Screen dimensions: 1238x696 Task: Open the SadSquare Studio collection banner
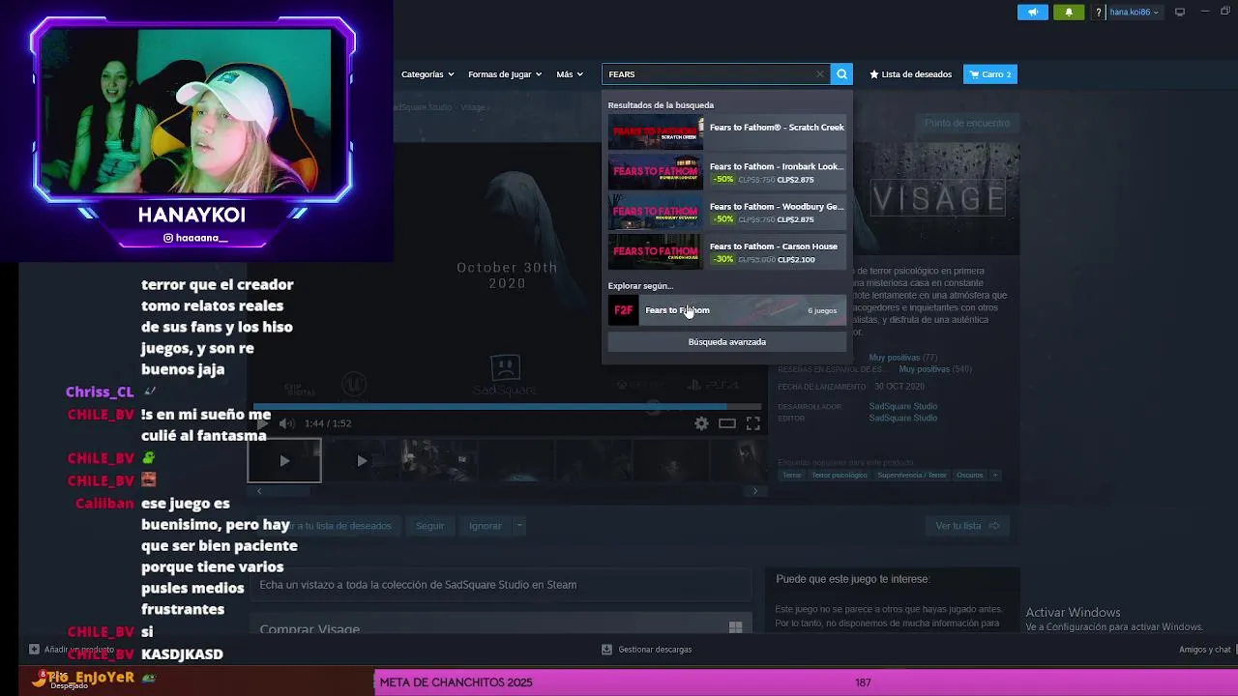501,585
